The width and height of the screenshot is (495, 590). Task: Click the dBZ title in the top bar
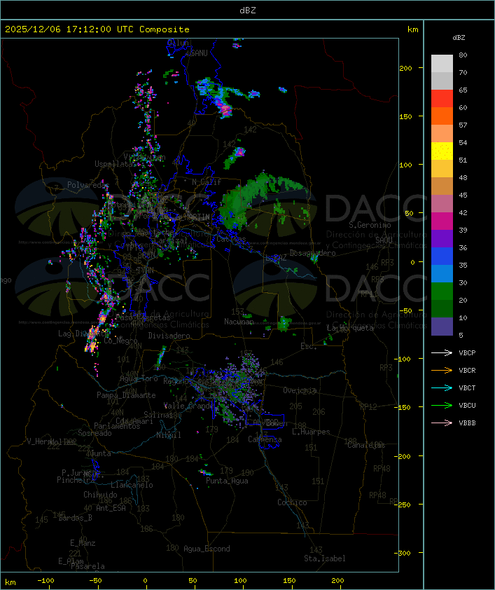tap(248, 10)
